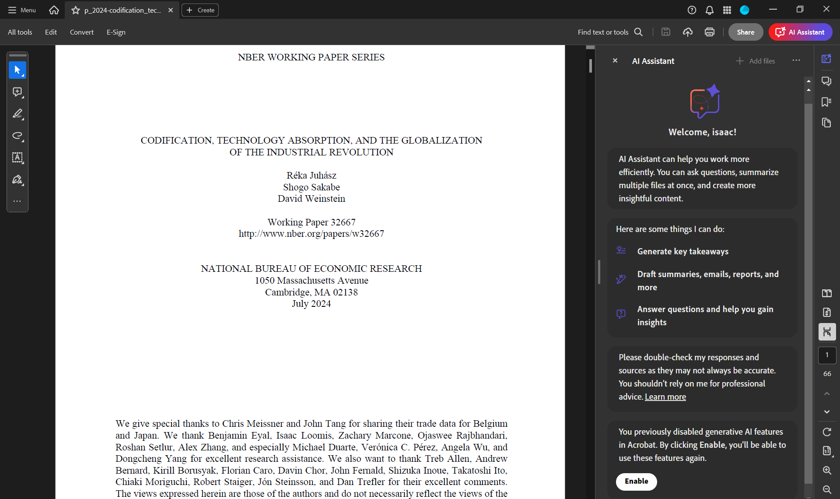Open the E-Sign menu
840x499 pixels.
click(116, 32)
